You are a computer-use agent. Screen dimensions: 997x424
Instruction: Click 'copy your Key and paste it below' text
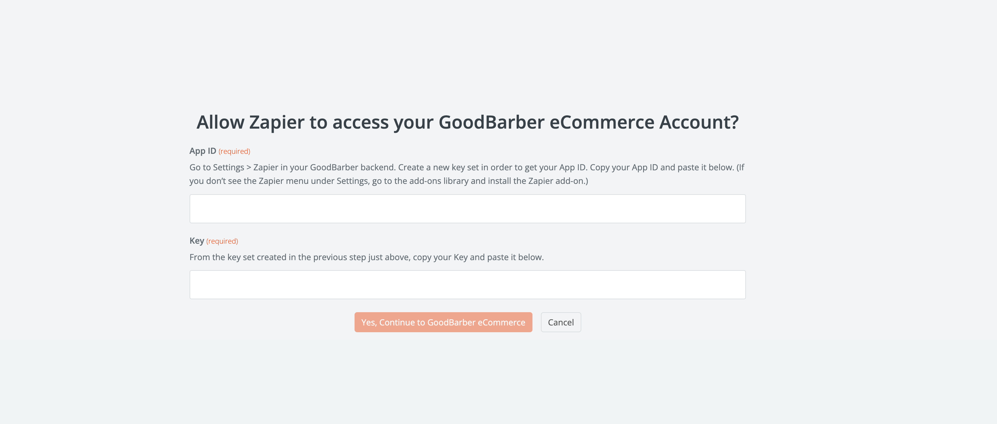click(x=478, y=258)
